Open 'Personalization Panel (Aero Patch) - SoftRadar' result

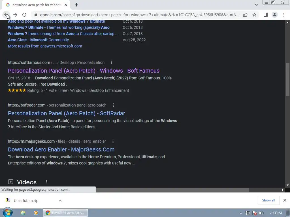(66, 113)
